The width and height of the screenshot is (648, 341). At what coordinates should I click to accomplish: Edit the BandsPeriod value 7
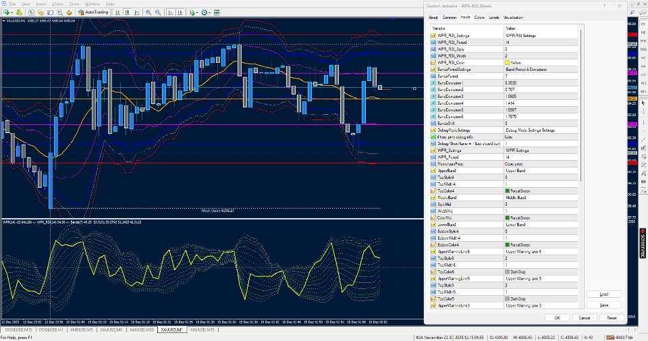click(x=541, y=76)
